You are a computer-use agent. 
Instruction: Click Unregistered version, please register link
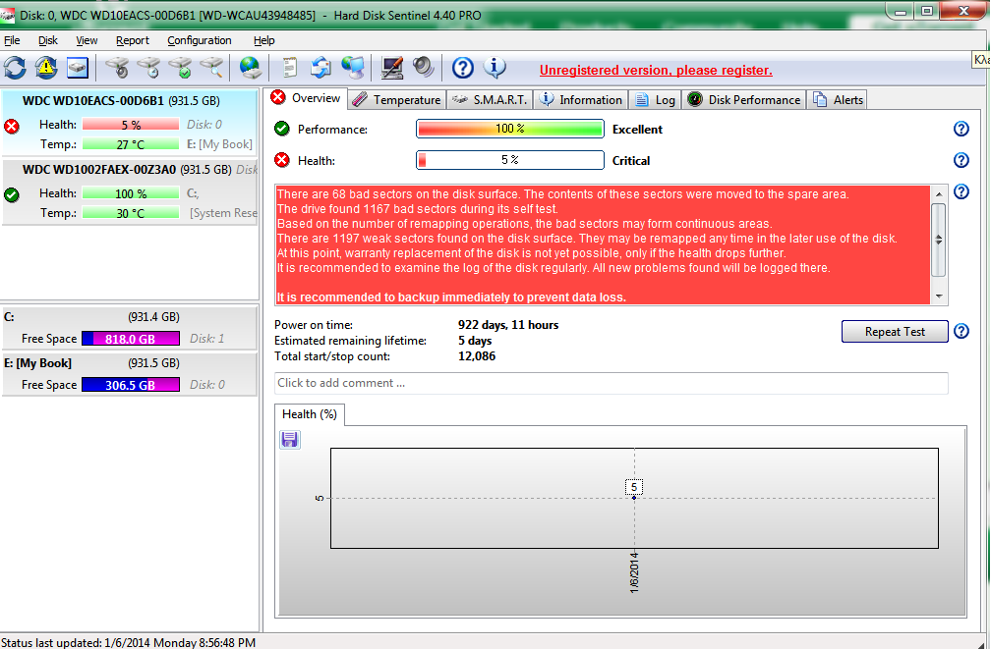click(656, 70)
